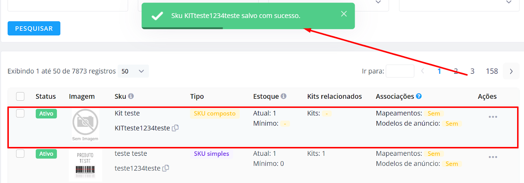
Task: Expand the top right filter dropdown
Action: [509, 2]
